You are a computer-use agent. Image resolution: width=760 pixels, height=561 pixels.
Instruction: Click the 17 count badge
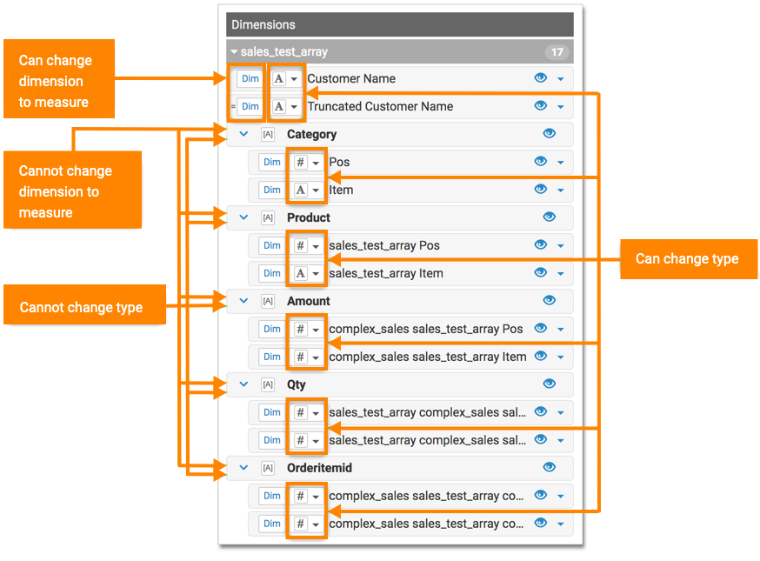coord(557,52)
